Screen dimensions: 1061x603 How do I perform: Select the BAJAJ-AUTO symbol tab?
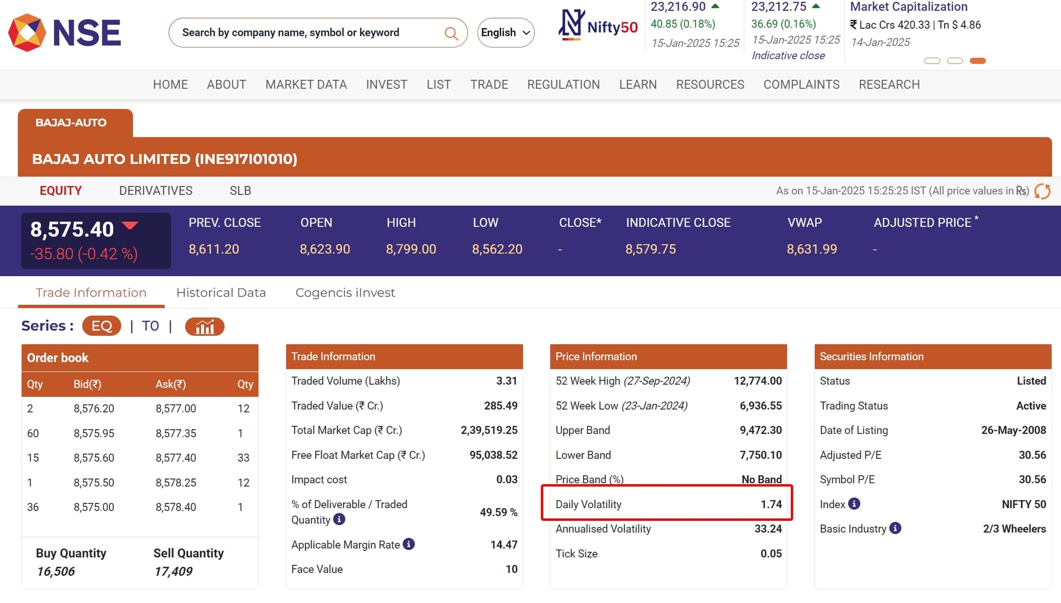(75, 123)
